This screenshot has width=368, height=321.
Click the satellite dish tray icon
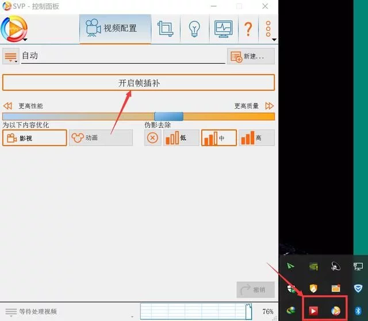[336, 266]
